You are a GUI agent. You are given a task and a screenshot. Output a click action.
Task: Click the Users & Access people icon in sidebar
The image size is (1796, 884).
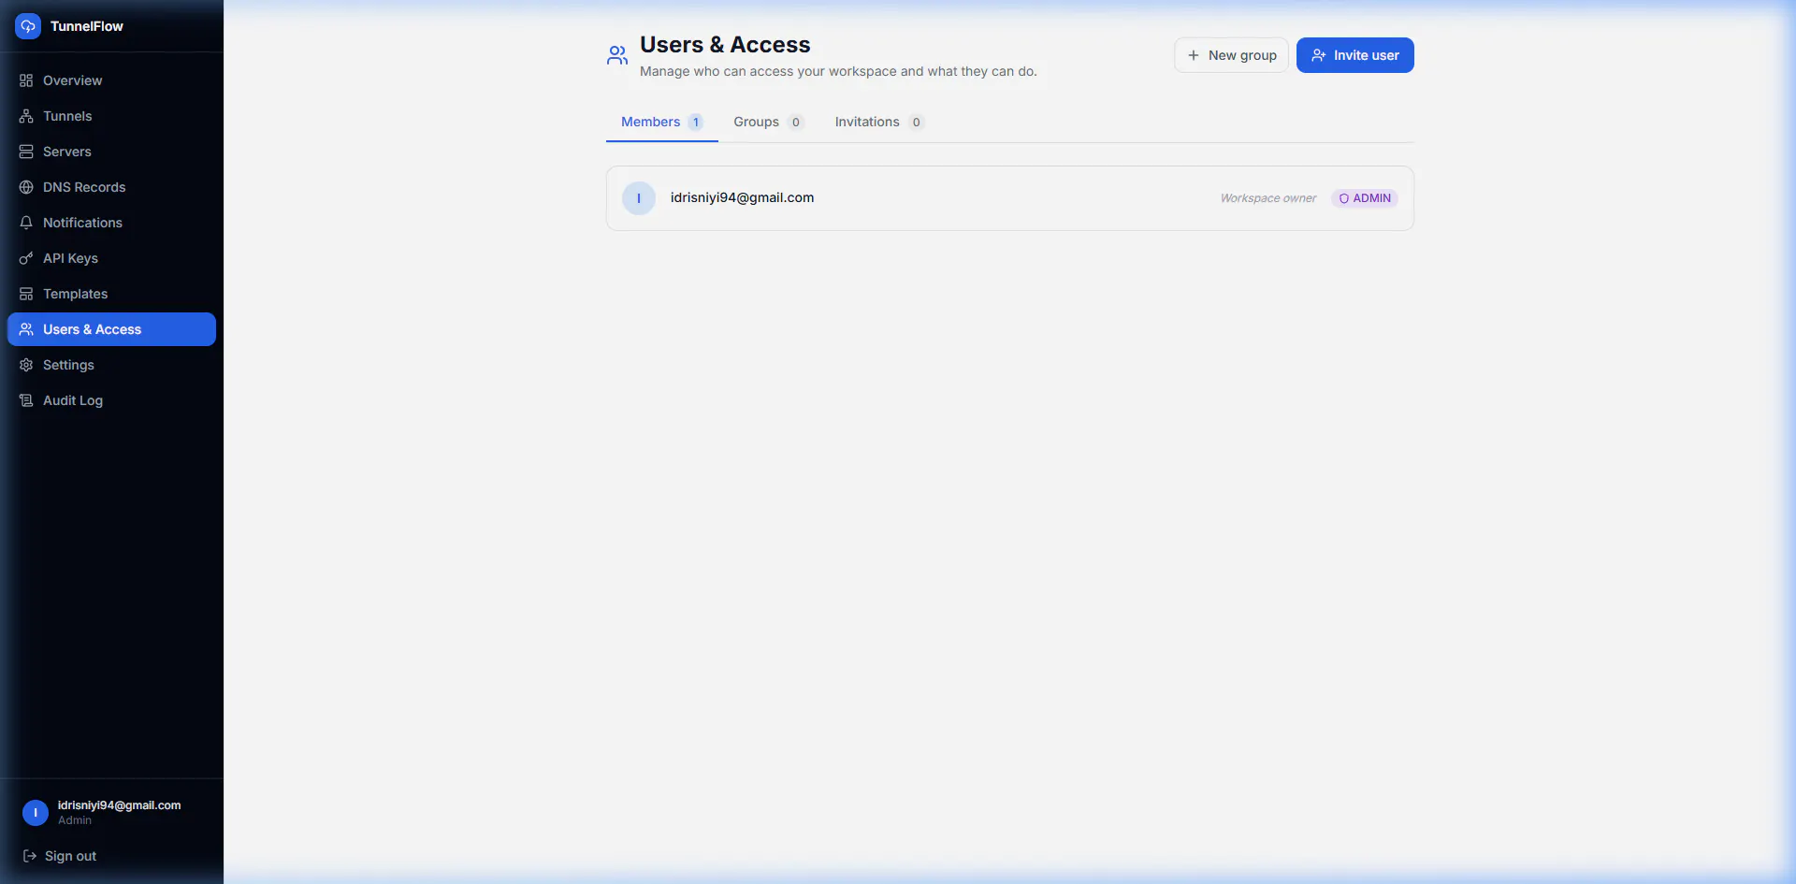click(26, 329)
